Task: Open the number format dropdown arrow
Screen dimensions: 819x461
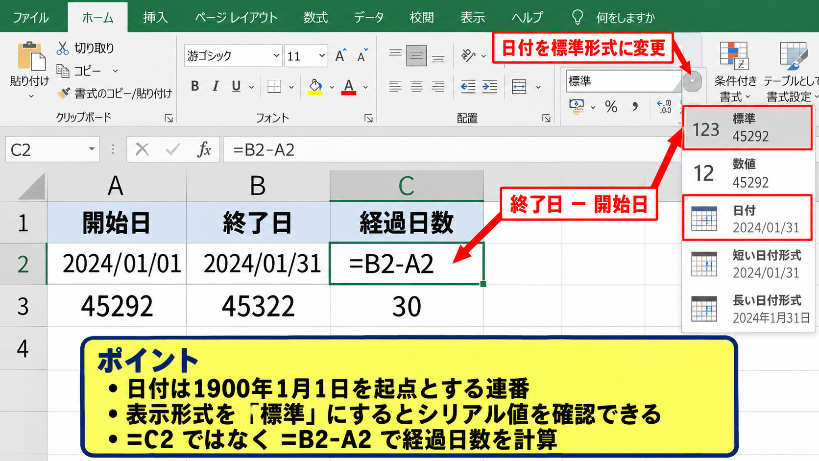Action: click(692, 81)
